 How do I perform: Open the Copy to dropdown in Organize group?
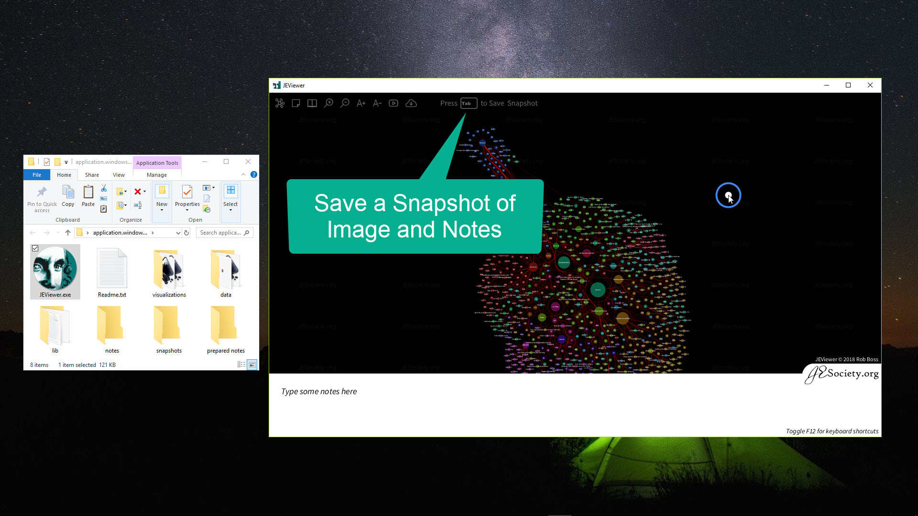click(122, 205)
